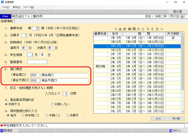Image resolution: width=188 pixels, height=133 pixels.
Task: Select the 1年12月 row in period table
Action: pos(137,50)
